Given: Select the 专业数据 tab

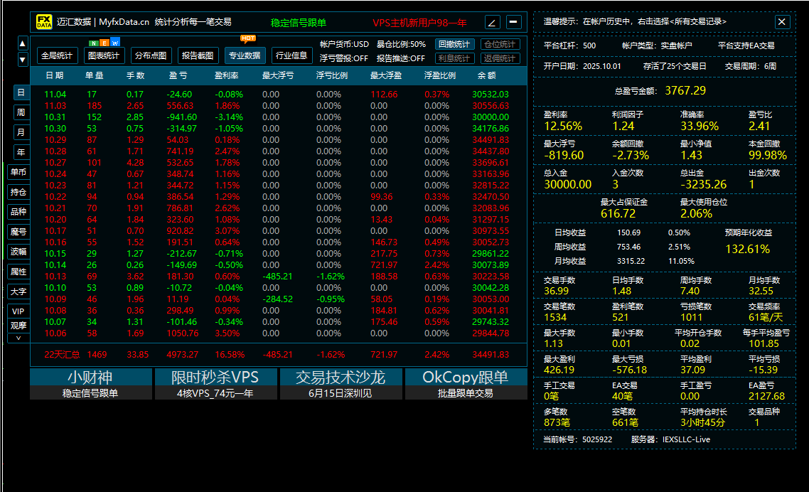Looking at the screenshot, I should pyautogui.click(x=245, y=55).
